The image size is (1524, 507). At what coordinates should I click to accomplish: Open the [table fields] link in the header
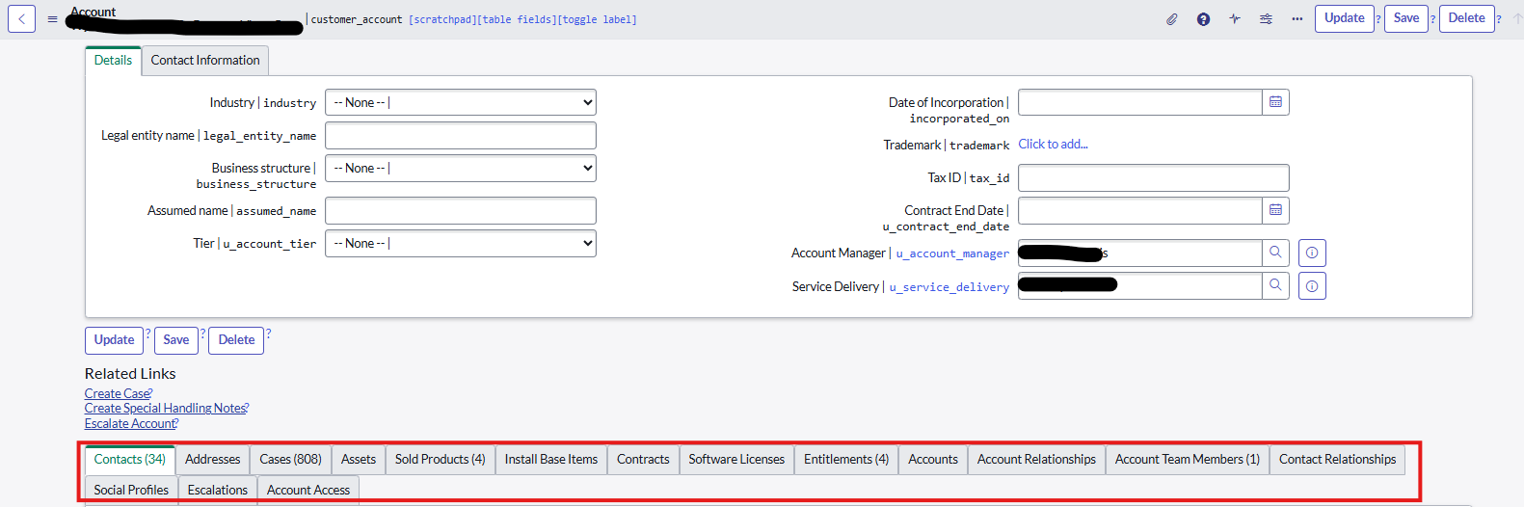(x=517, y=19)
